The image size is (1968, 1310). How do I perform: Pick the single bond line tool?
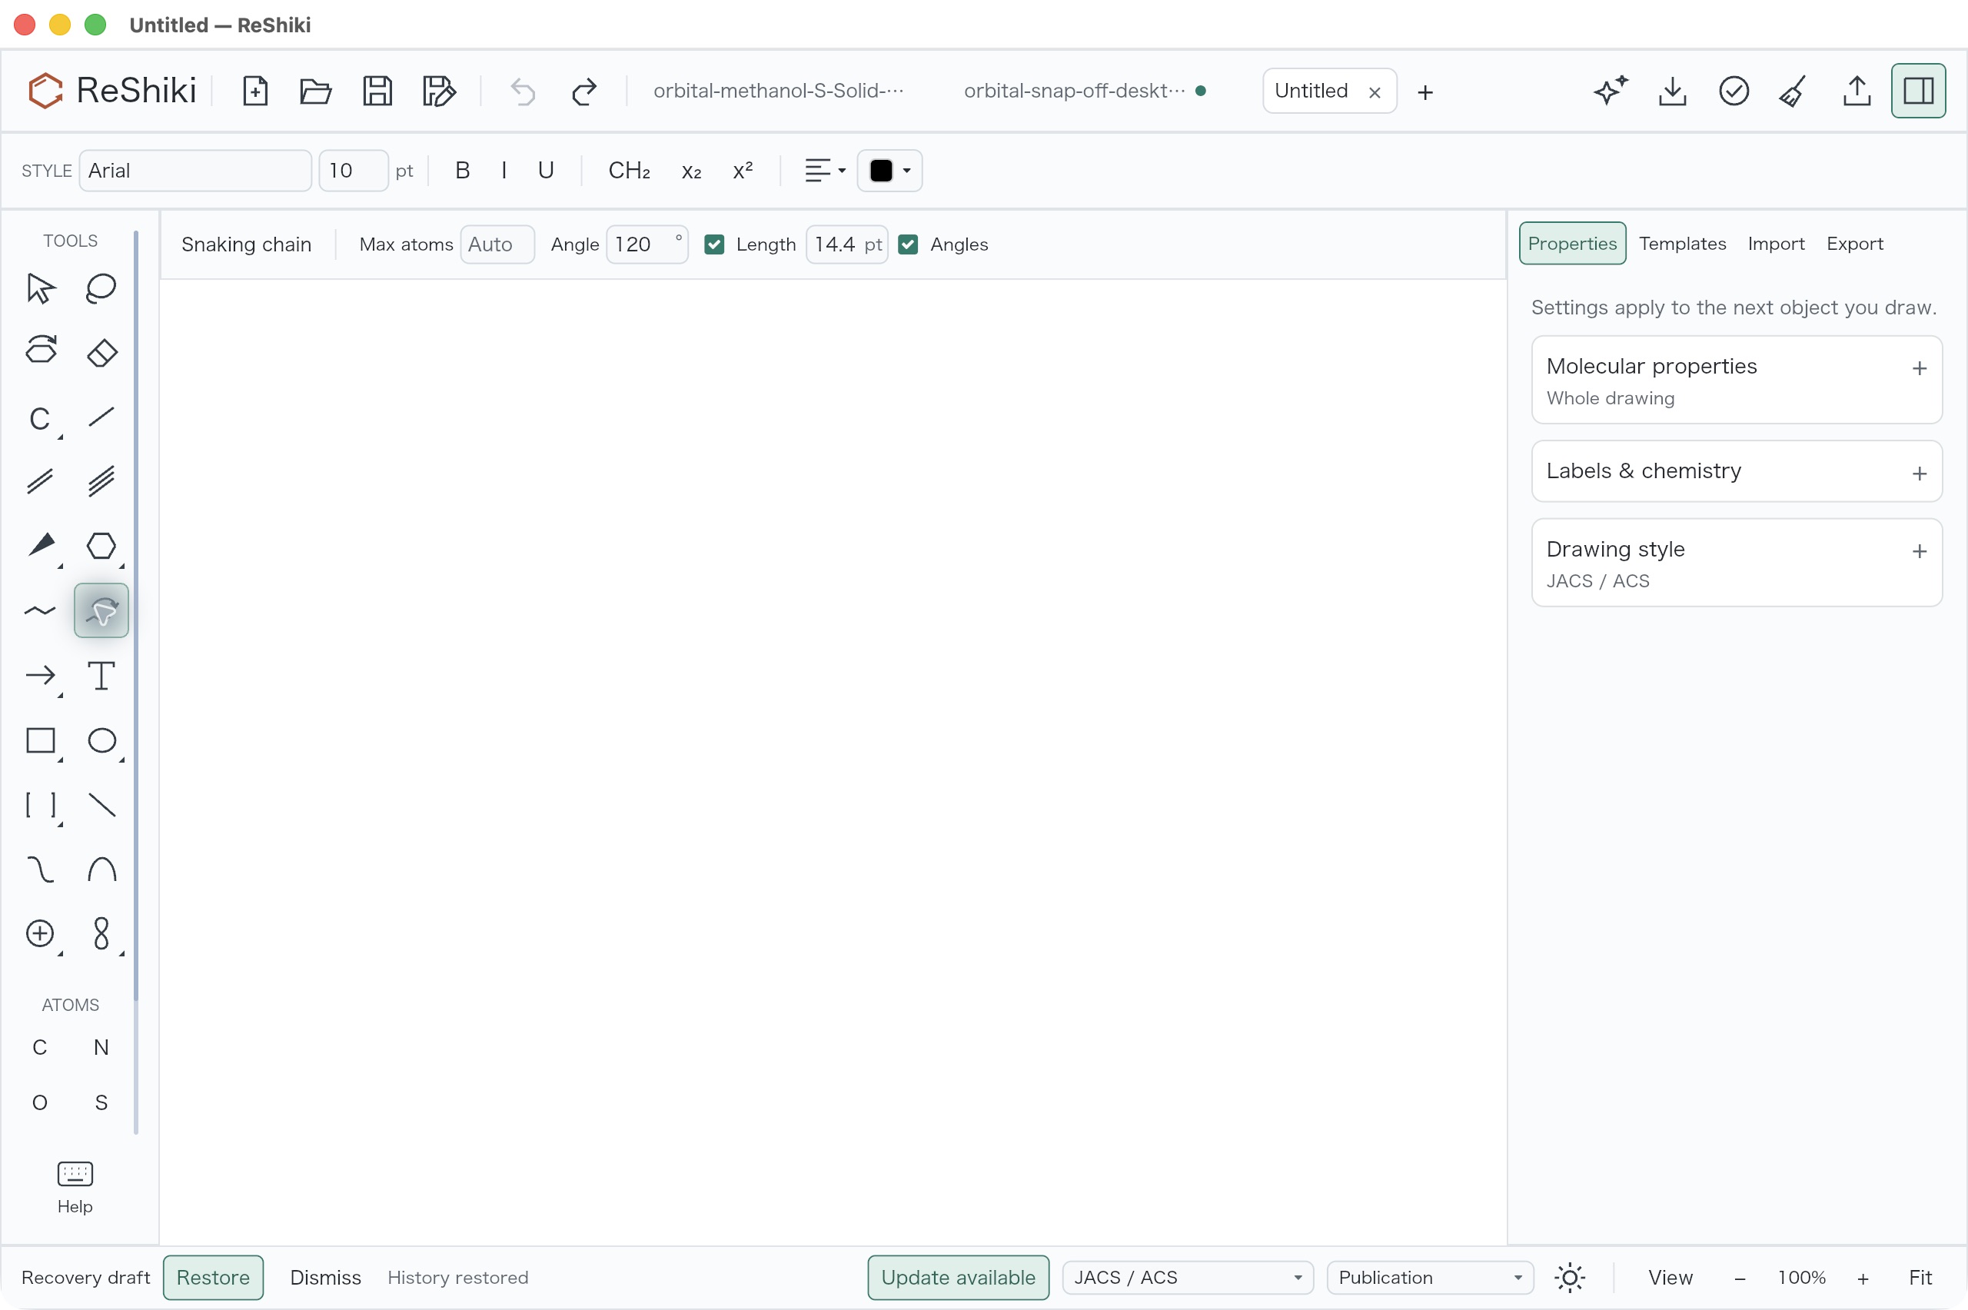101,416
